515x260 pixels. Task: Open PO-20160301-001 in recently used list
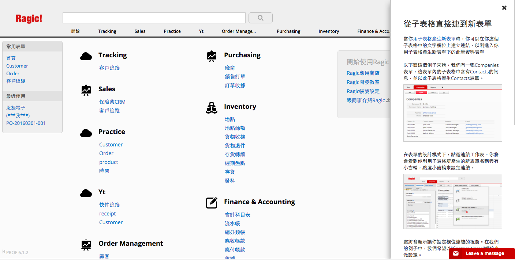pos(26,123)
